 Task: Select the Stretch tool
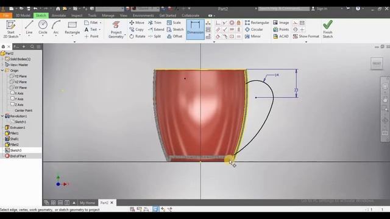coord(175,30)
